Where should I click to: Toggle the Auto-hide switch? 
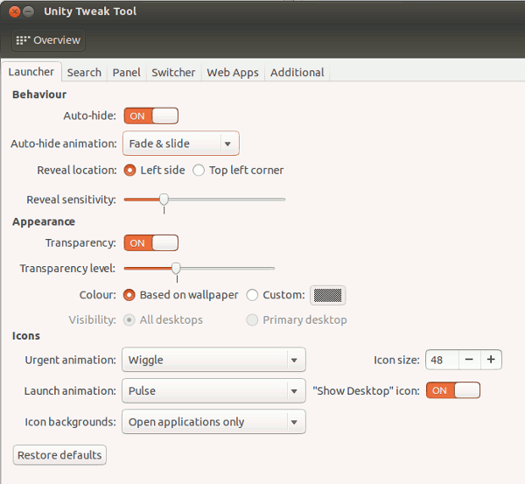coord(151,116)
